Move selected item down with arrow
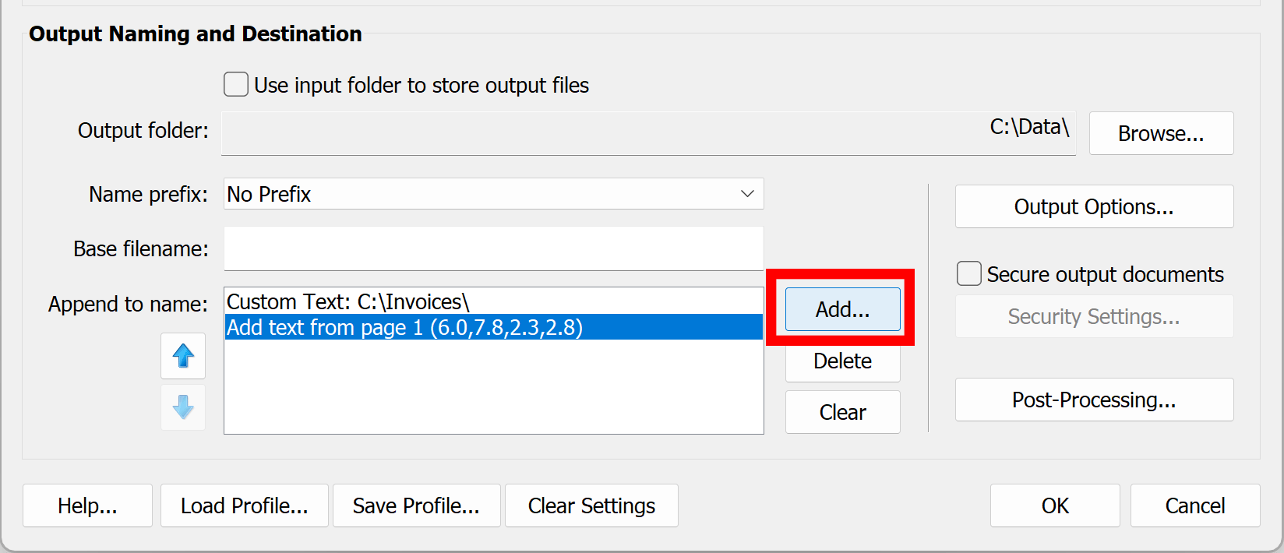The width and height of the screenshot is (1284, 553). tap(183, 407)
